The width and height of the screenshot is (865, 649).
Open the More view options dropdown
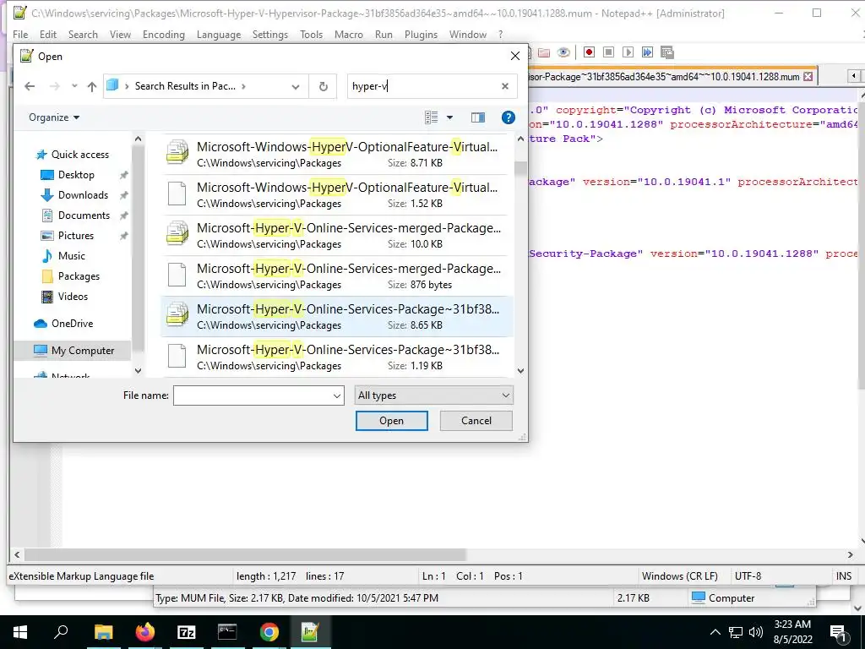click(x=449, y=117)
